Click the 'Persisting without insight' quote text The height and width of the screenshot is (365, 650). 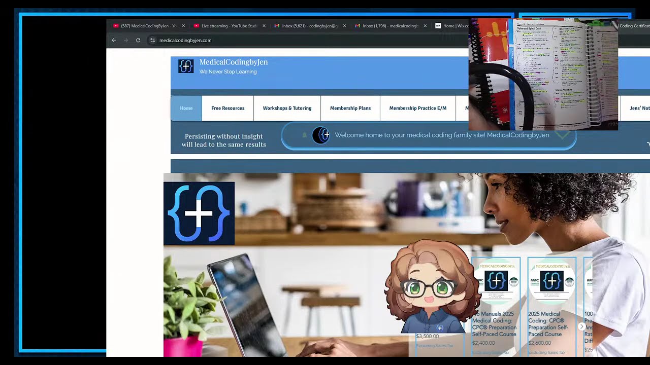[224, 140]
